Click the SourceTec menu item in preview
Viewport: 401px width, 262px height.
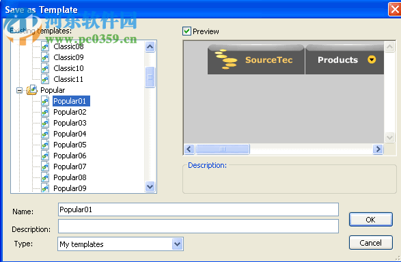pyautogui.click(x=256, y=59)
